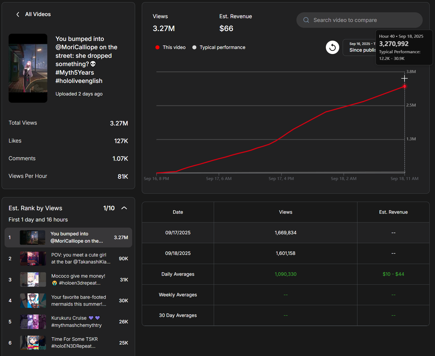Open the main video thumbnail
435x356 pixels.
[28, 68]
